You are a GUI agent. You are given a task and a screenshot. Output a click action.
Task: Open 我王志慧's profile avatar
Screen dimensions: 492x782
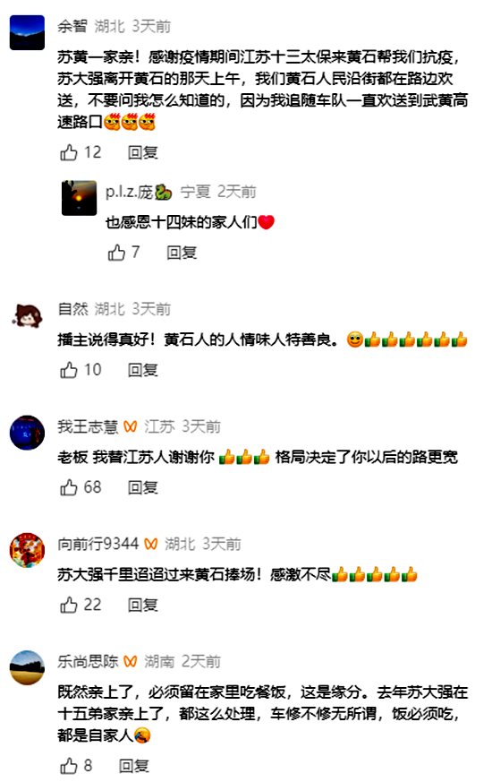pos(27,433)
